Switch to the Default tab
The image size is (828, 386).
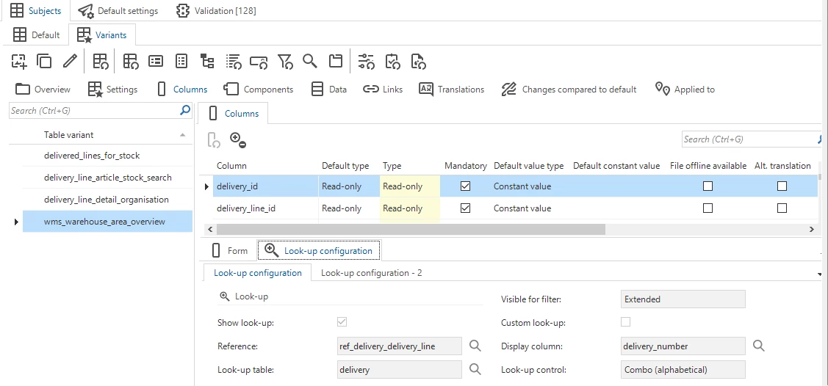(37, 34)
